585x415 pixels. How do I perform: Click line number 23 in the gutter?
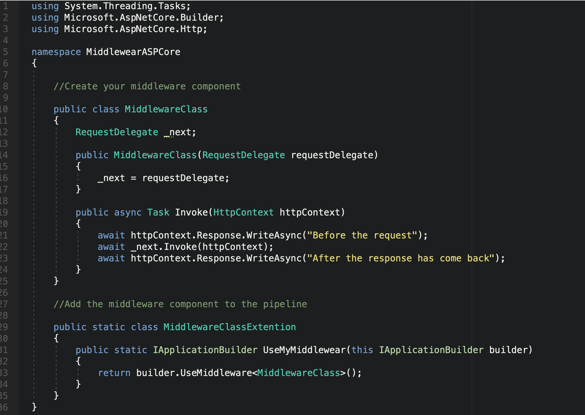6,258
